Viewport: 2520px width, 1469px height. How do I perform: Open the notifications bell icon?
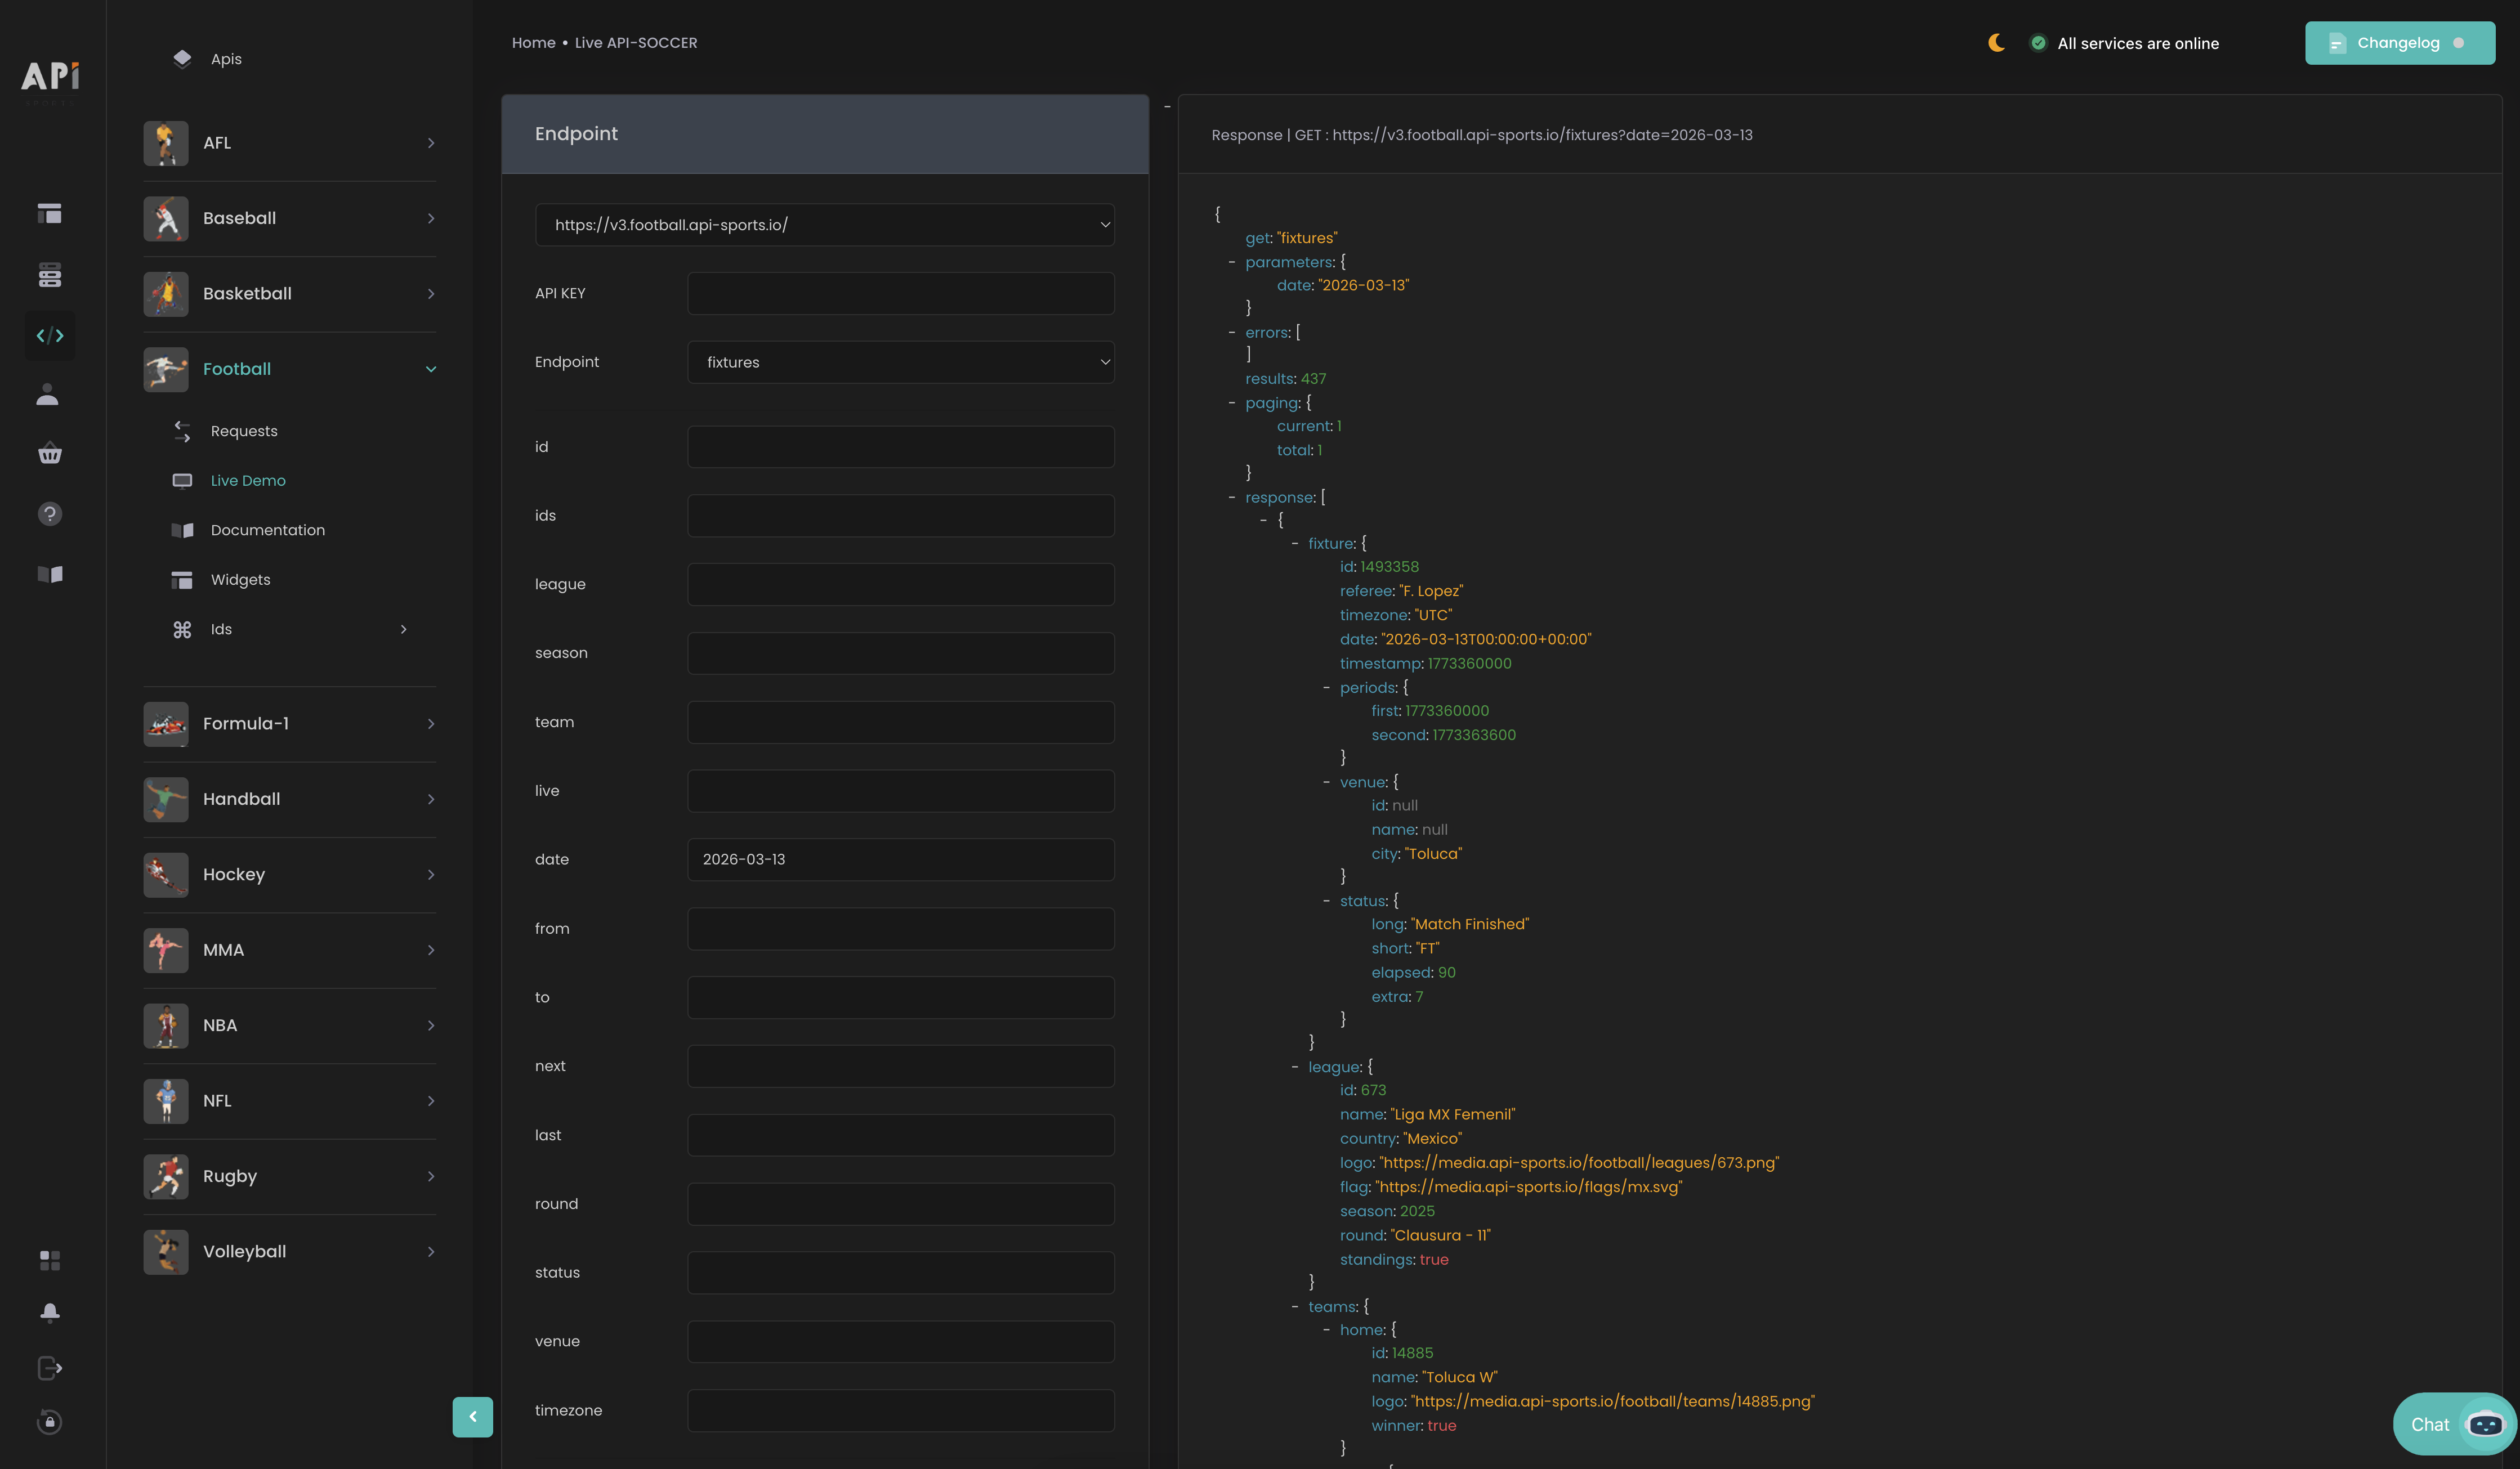click(49, 1312)
